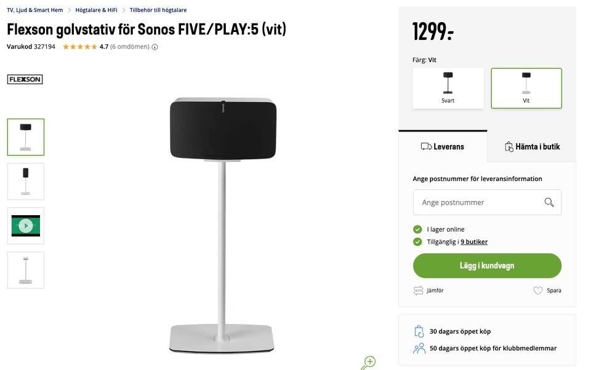Open TV, Ljud & Smart Hem breadcrumb
This screenshot has width=591, height=370.
coord(35,10)
